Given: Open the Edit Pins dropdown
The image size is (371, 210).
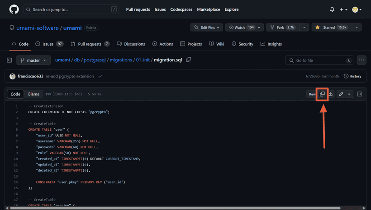Looking at the screenshot, I should 207,27.
